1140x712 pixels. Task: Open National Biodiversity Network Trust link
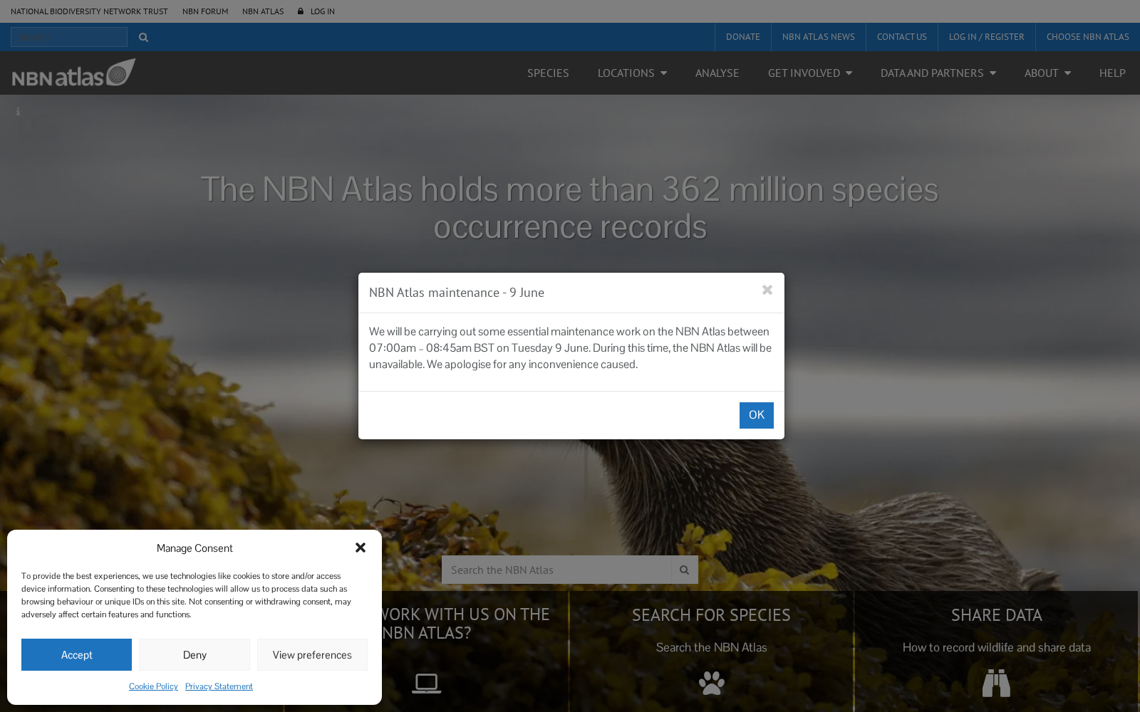click(x=89, y=11)
